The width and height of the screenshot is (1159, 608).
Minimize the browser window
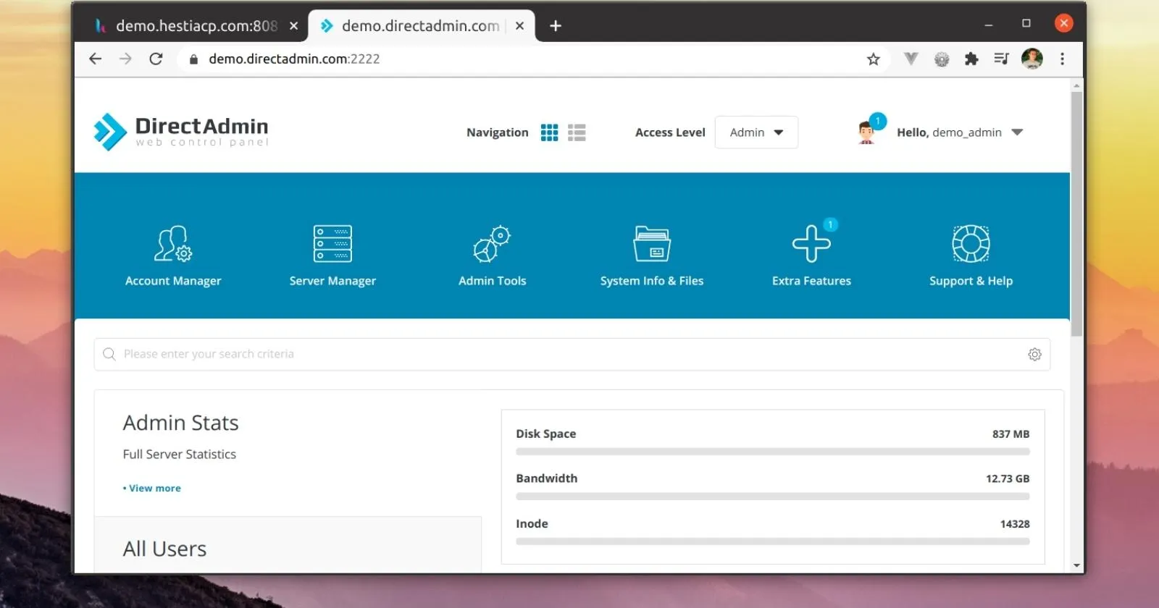pos(989,24)
